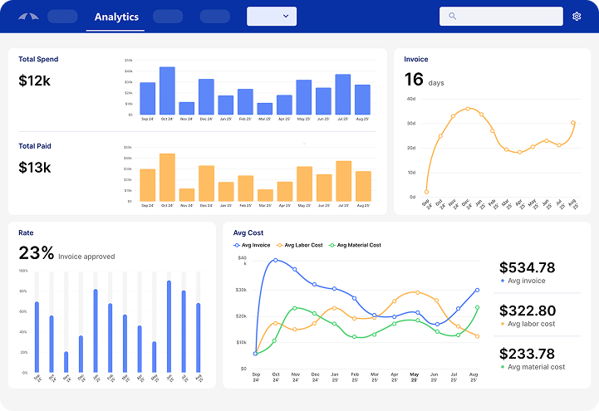The width and height of the screenshot is (599, 411).
Task: Open the tab immediately right of Analytics
Action: point(168,17)
